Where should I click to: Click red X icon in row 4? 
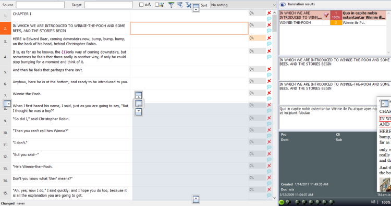(x=269, y=51)
